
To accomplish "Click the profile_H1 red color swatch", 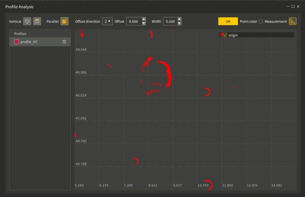I will coord(17,42).
